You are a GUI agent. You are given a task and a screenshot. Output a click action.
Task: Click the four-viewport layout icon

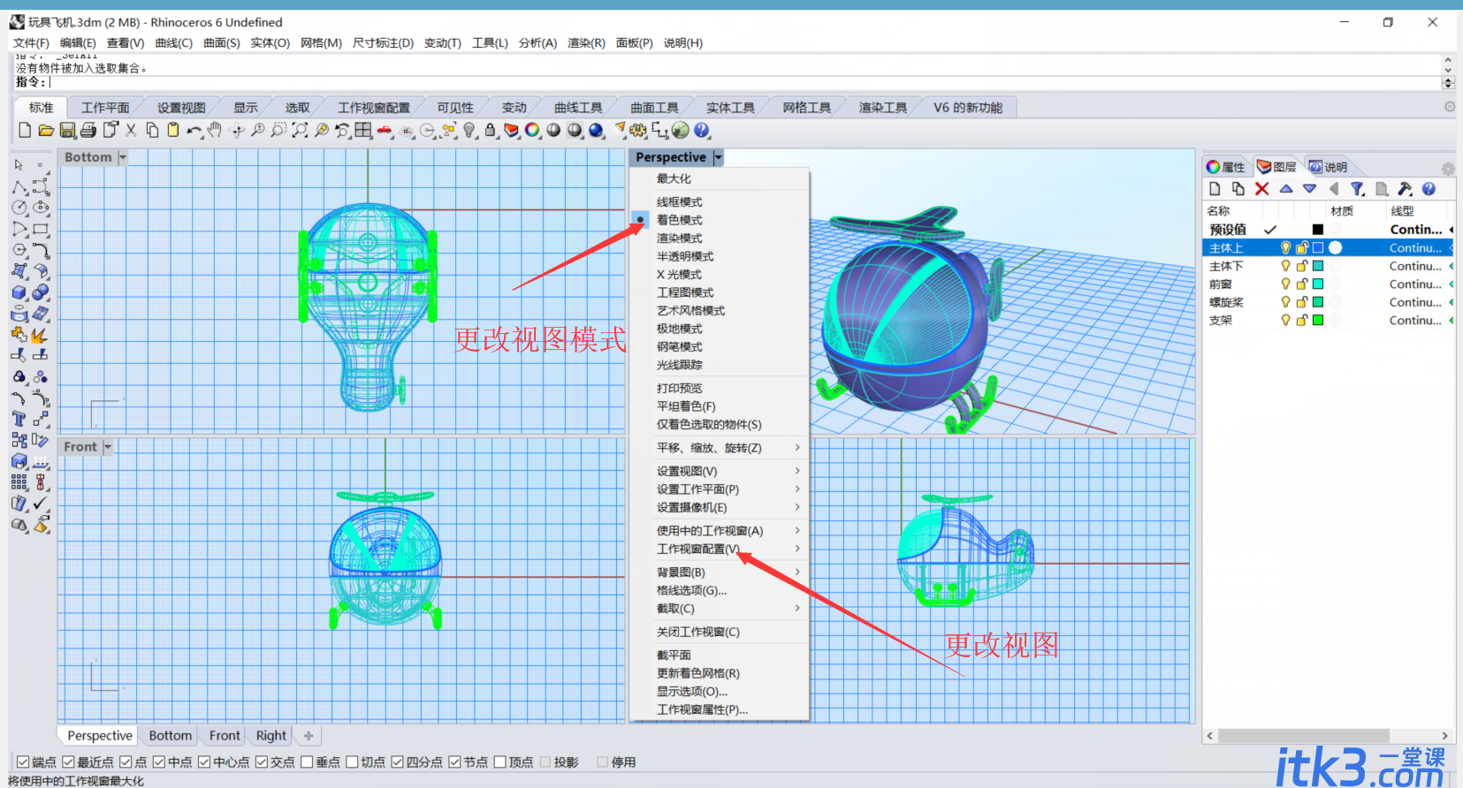(x=363, y=130)
